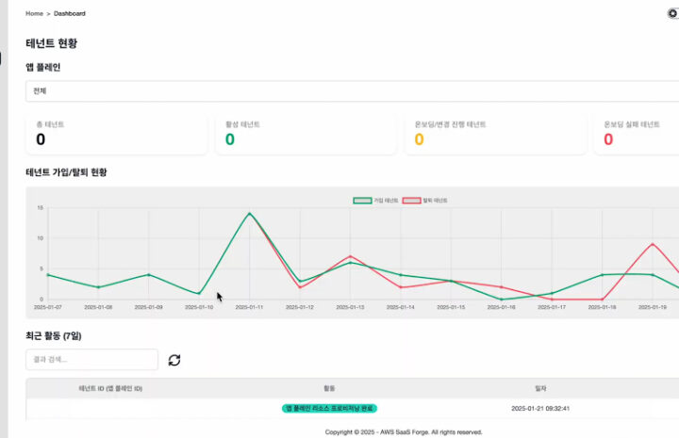The width and height of the screenshot is (679, 438).
Task: Click the x-axis label 2025-01-10
Action: pyautogui.click(x=199, y=307)
